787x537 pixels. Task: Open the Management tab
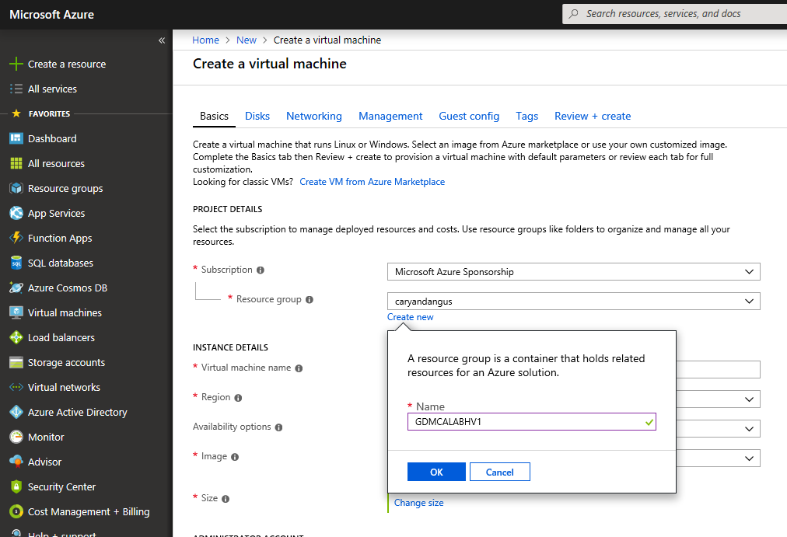[x=390, y=117]
